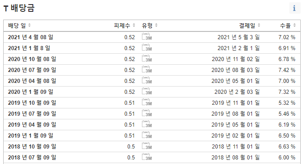
Task: Click 3M calendar icon in 2021 년 4 월 08 일 row
Action: point(146,36)
